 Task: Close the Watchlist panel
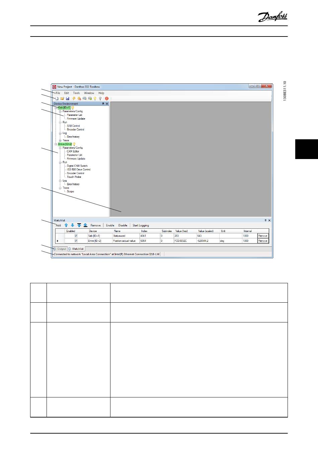click(269, 220)
